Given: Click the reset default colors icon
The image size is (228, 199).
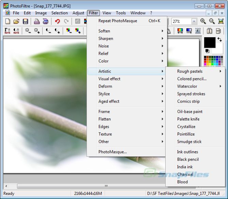Looking at the screenshot, I should pyautogui.click(x=207, y=51).
